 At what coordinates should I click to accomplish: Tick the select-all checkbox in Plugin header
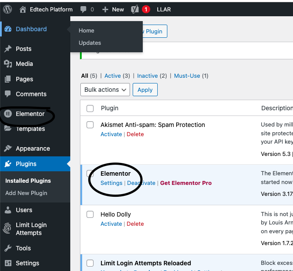90,108
